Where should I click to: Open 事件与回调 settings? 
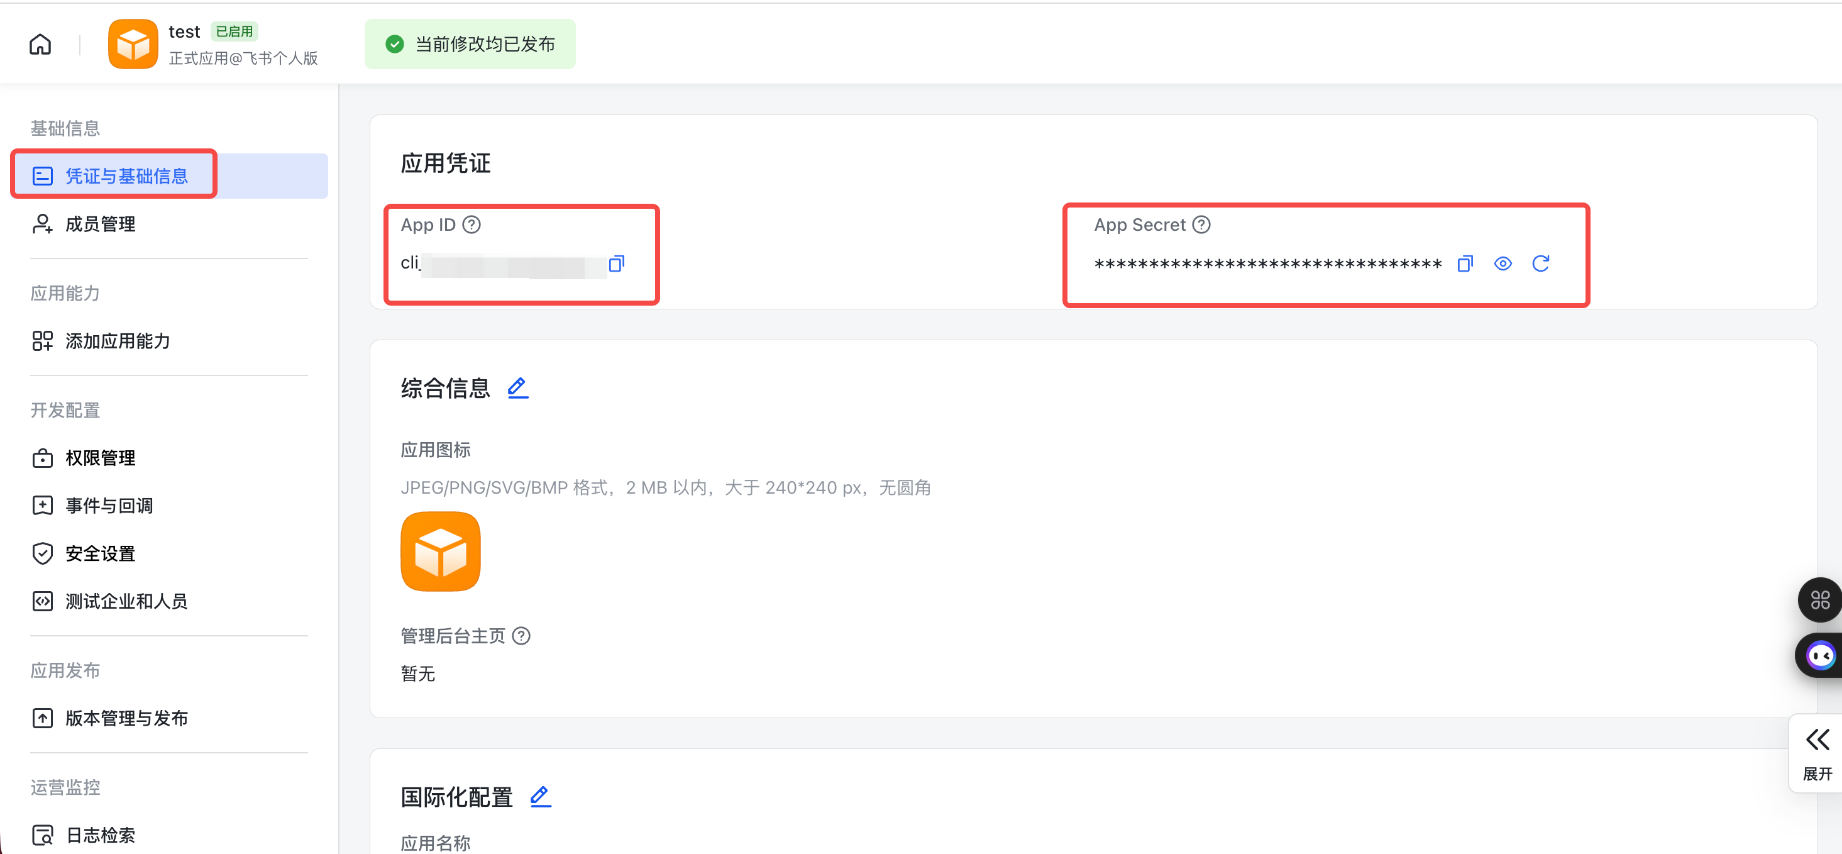click(x=108, y=505)
